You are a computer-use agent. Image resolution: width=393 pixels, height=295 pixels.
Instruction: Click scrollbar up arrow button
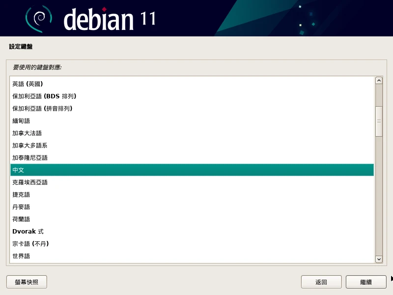pos(379,81)
